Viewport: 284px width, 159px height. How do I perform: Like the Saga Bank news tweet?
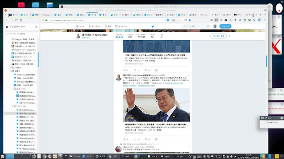(146, 70)
